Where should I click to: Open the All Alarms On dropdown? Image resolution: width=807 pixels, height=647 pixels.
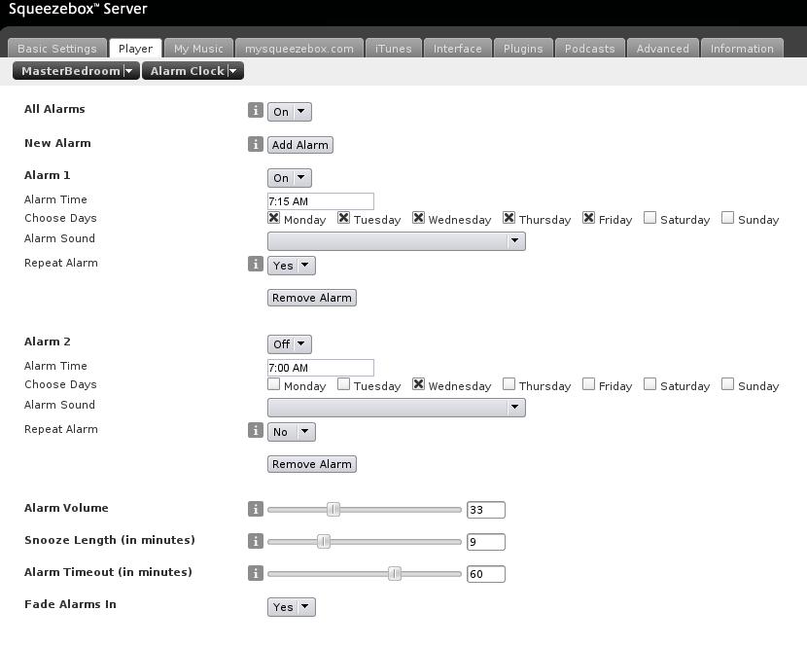pyautogui.click(x=289, y=112)
